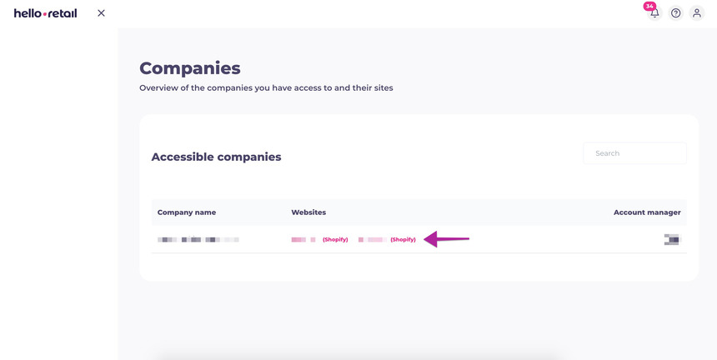Click the overview description text under Companies
Image resolution: width=717 pixels, height=360 pixels.
(266, 87)
